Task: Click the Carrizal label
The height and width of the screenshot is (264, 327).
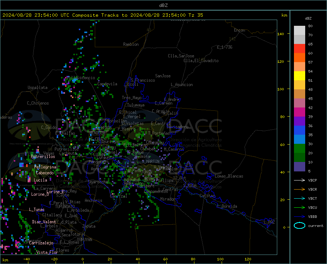Action: point(118,196)
